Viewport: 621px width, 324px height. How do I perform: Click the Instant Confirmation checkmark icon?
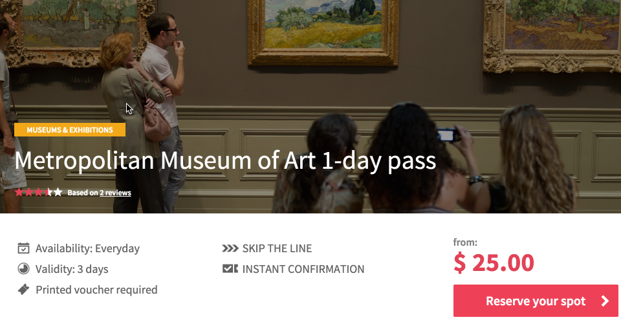click(x=230, y=269)
